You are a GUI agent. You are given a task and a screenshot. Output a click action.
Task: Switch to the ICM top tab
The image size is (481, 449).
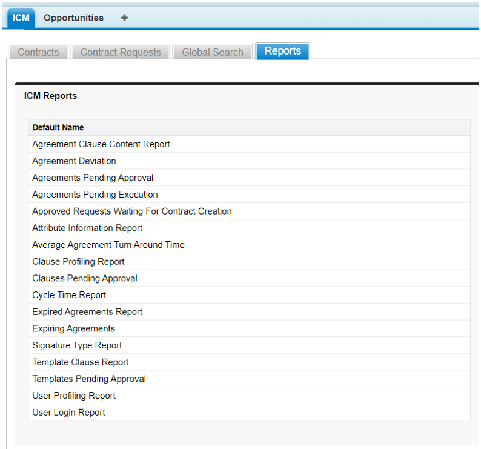tap(21, 18)
